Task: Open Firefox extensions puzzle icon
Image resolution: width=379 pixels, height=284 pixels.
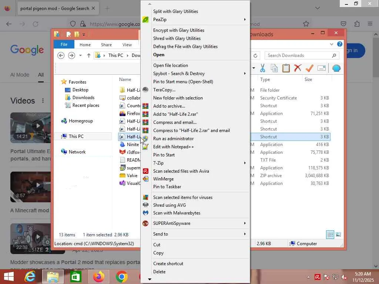Action: pos(357,24)
